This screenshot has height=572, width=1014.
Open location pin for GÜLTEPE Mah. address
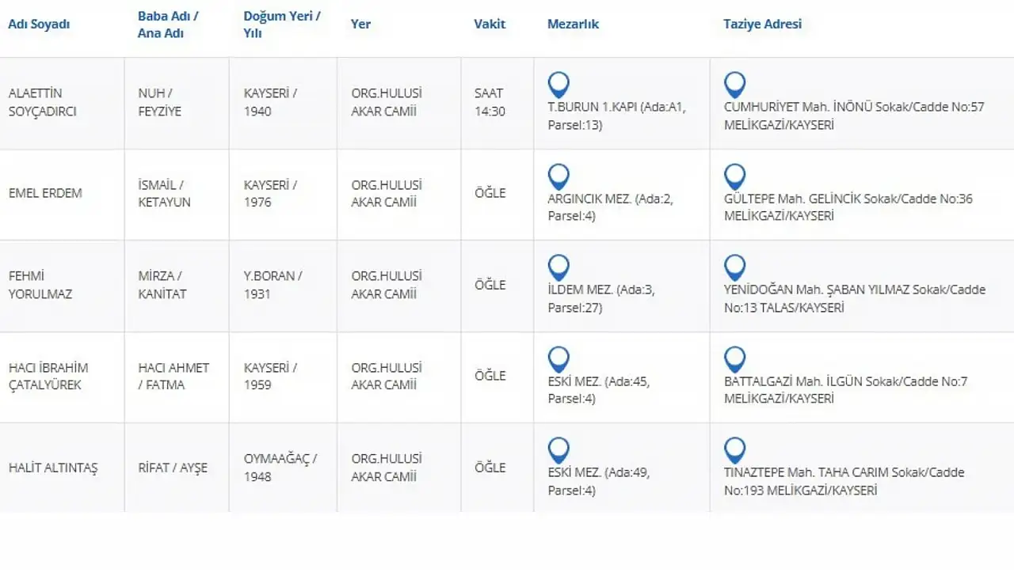pos(734,176)
